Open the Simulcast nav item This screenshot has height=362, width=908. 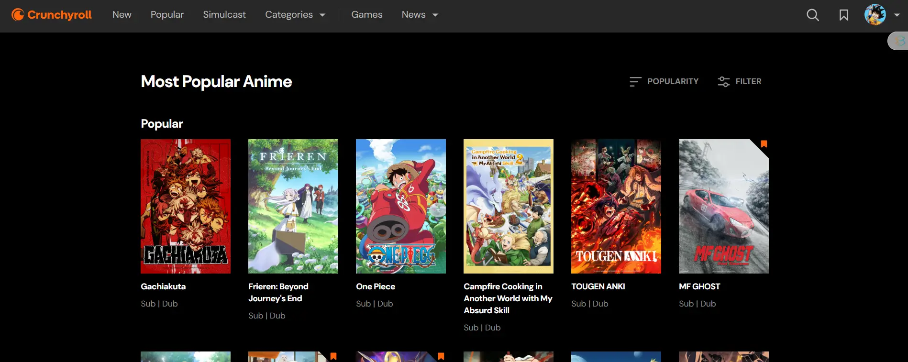(x=224, y=15)
